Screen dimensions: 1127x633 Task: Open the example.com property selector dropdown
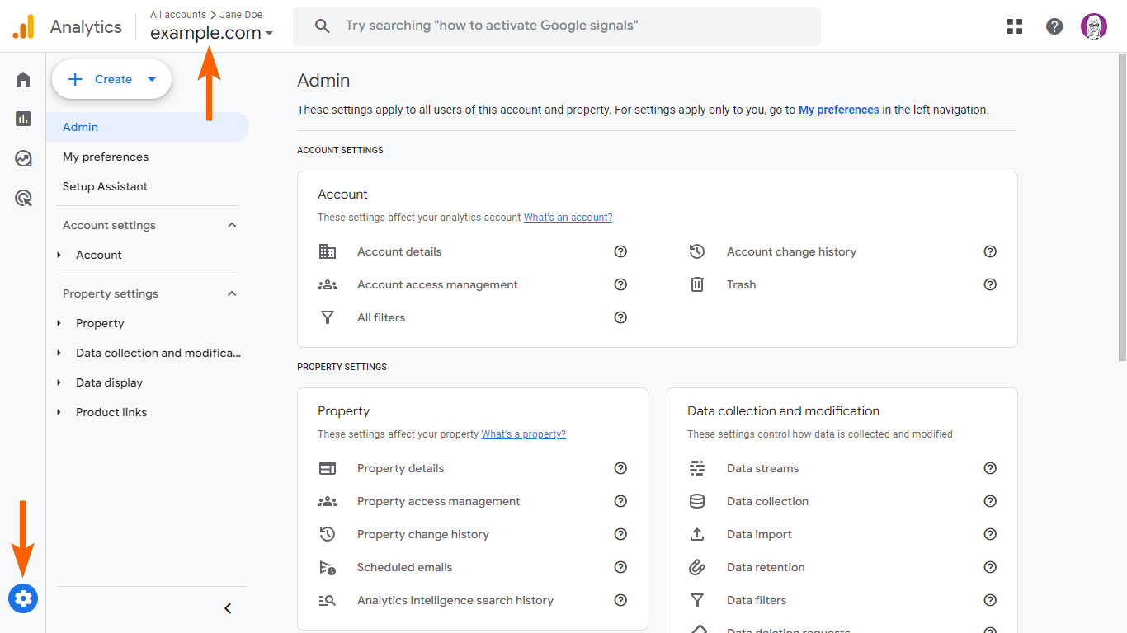pyautogui.click(x=211, y=34)
